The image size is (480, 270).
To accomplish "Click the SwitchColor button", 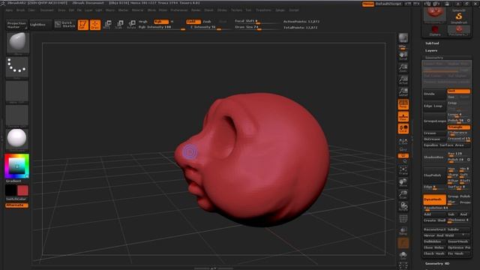I will (16, 199).
